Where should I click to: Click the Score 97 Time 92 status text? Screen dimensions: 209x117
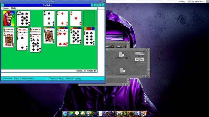tap(86, 71)
